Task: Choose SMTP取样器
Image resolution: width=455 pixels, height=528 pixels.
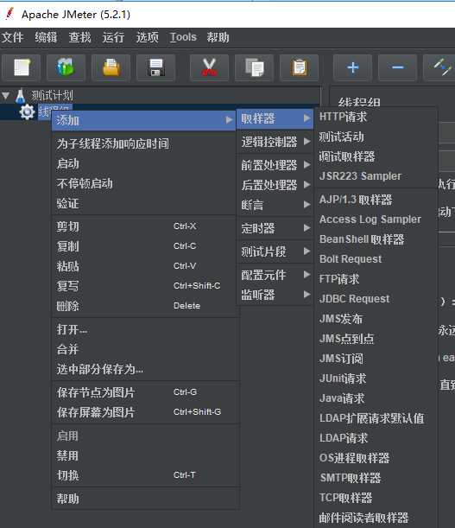Action: tap(376, 478)
